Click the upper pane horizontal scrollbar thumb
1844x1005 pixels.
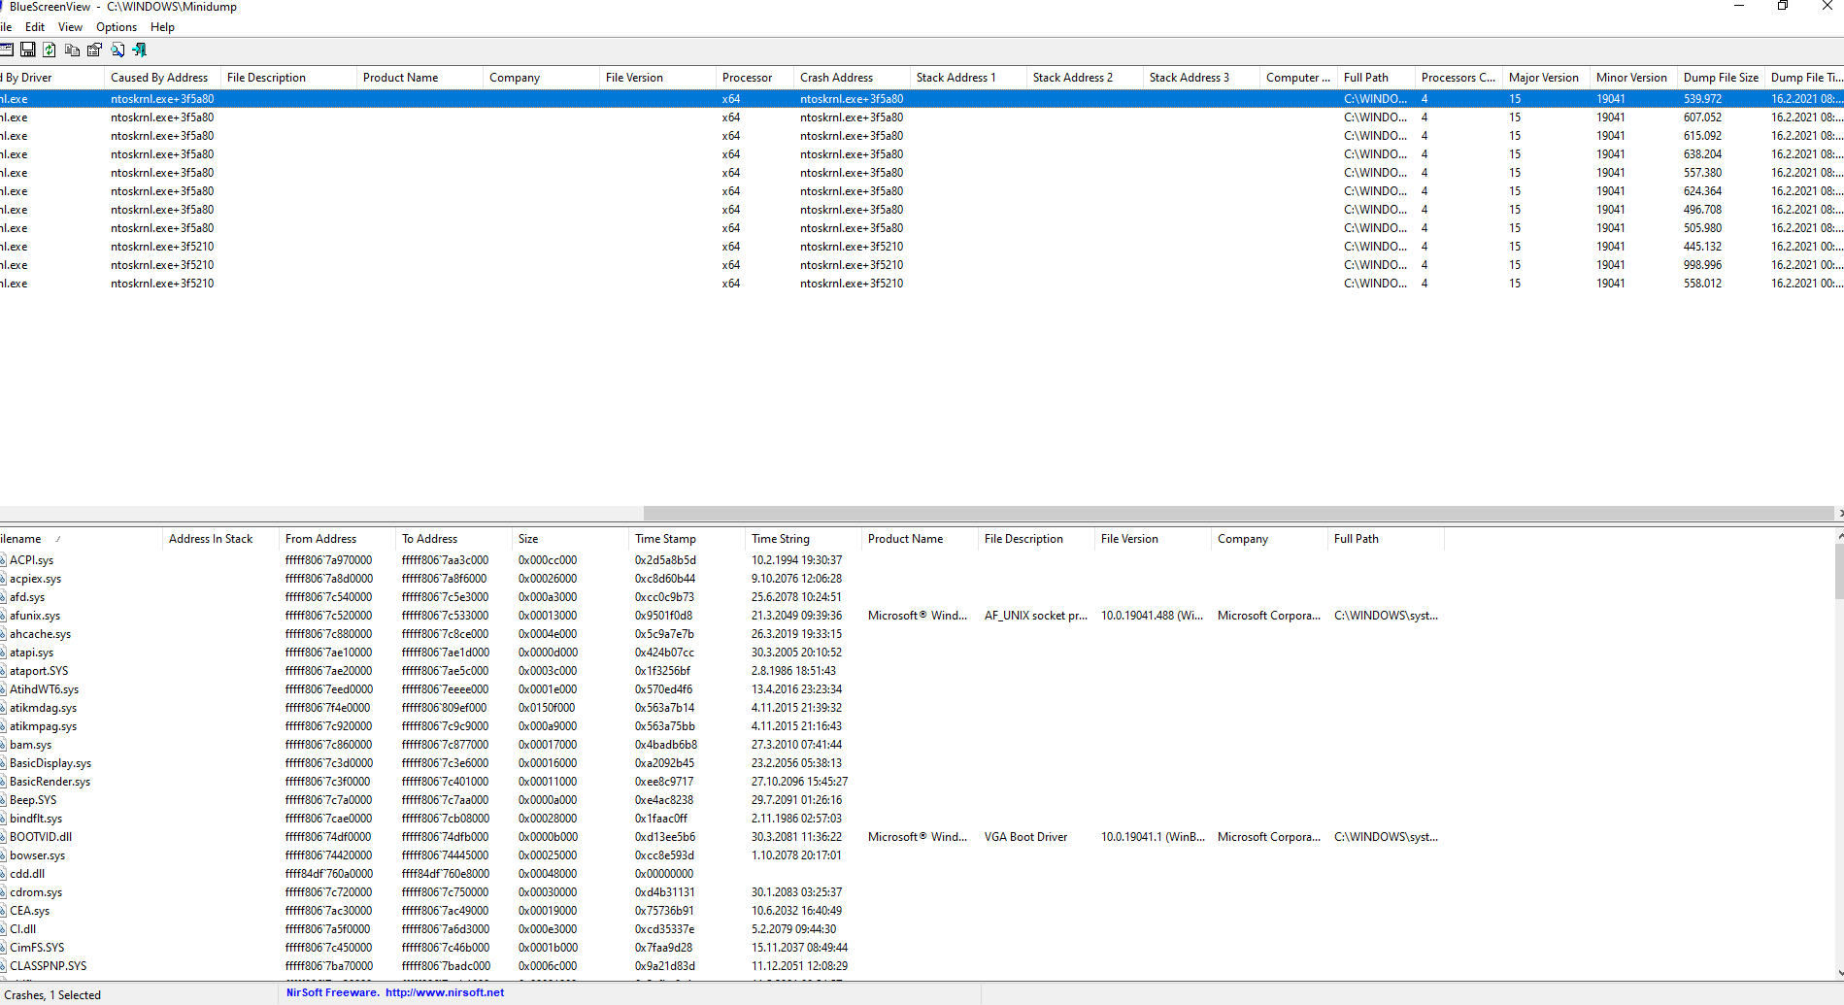pyautogui.click(x=1238, y=513)
